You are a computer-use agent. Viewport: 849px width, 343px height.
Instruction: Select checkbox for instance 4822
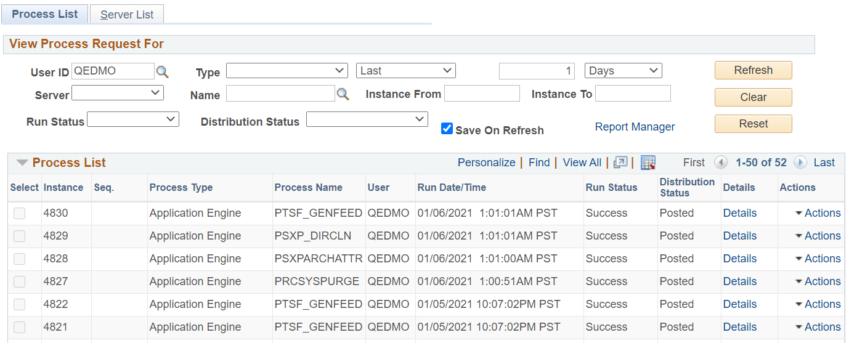[x=20, y=304]
